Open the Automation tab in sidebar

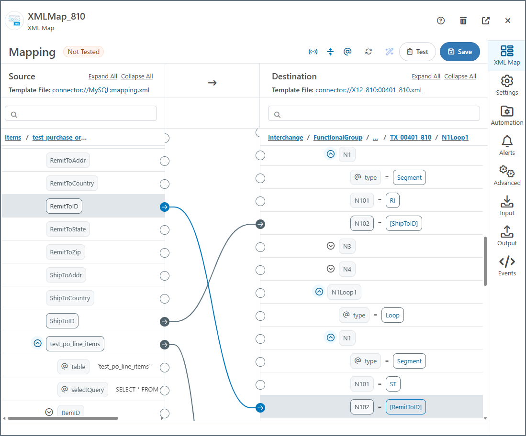click(507, 116)
